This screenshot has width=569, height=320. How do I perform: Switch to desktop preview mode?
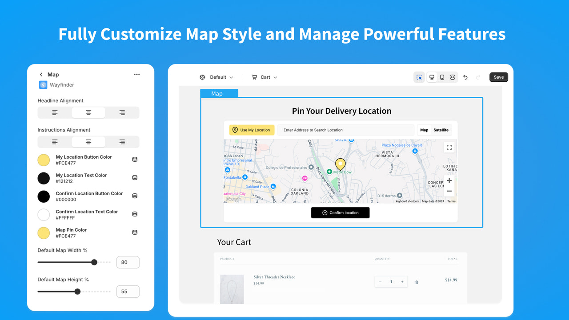[x=432, y=77]
